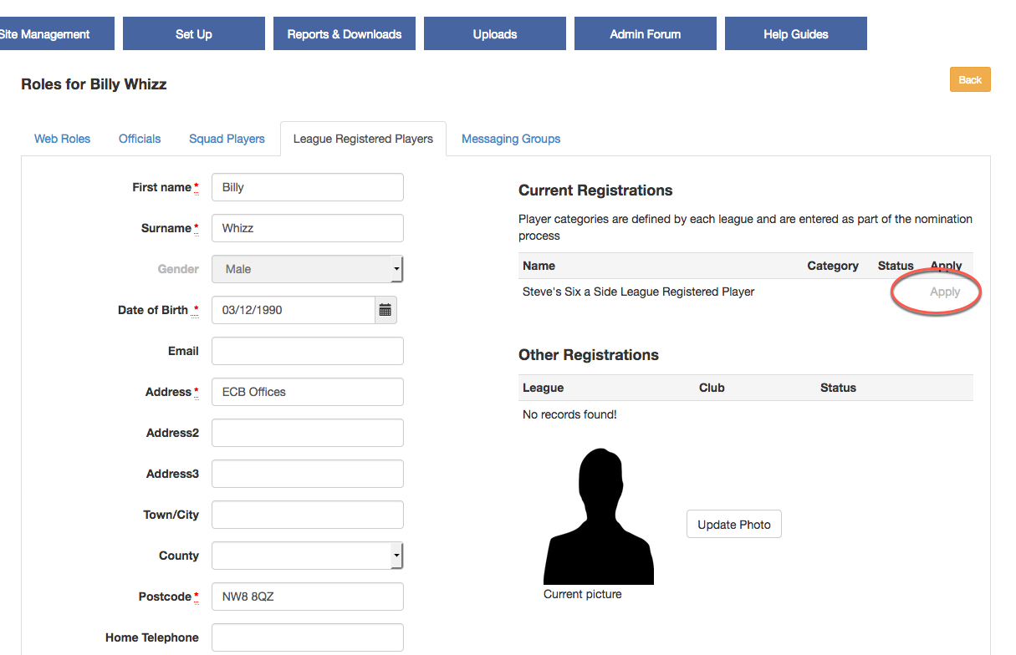Click the 'Steve's Six a Side League Registered Player' row text
The image size is (1016, 655).
pyautogui.click(x=639, y=292)
